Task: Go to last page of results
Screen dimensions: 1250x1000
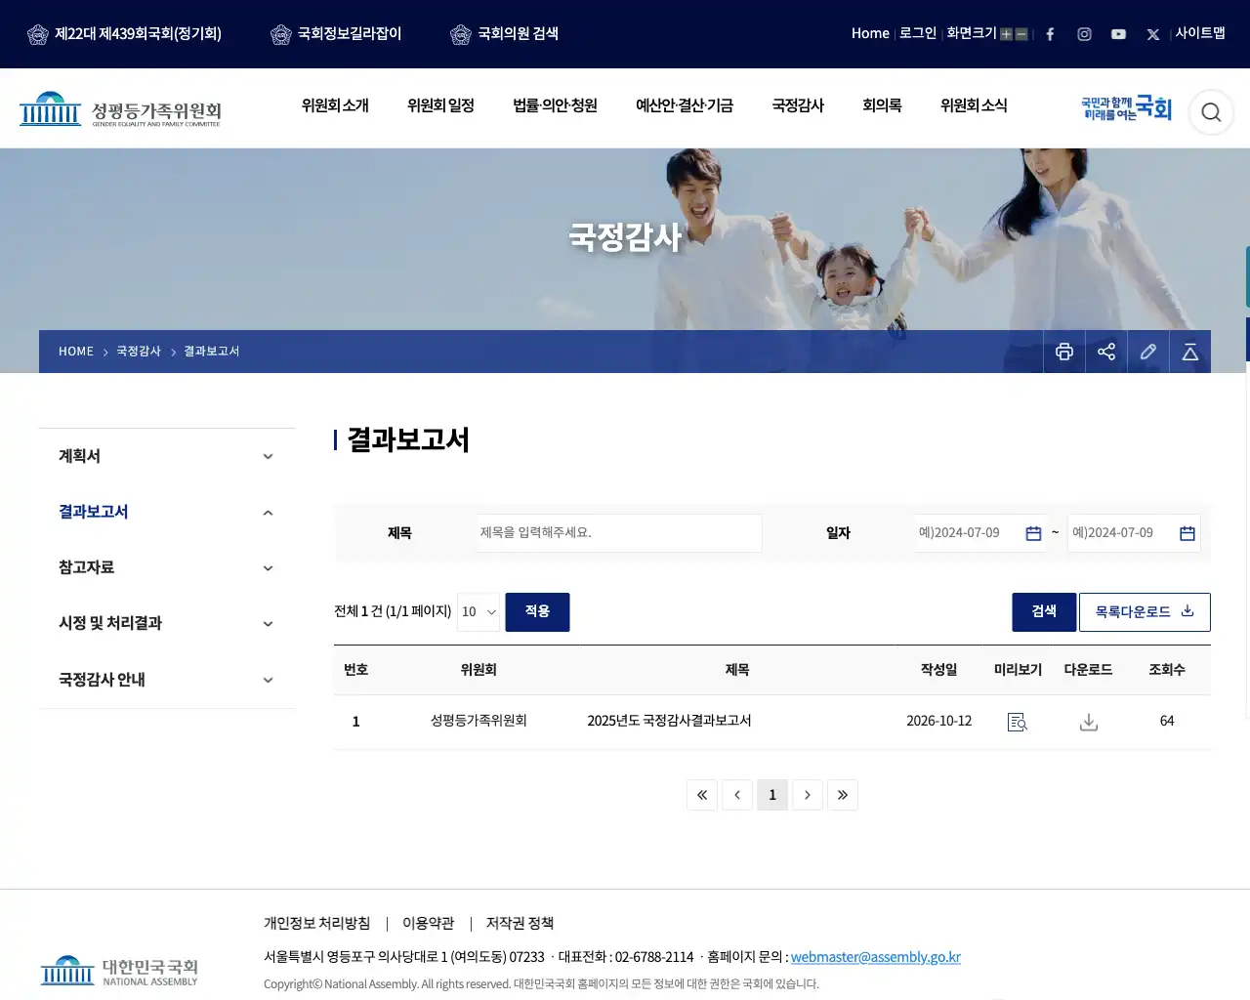Action: click(843, 795)
